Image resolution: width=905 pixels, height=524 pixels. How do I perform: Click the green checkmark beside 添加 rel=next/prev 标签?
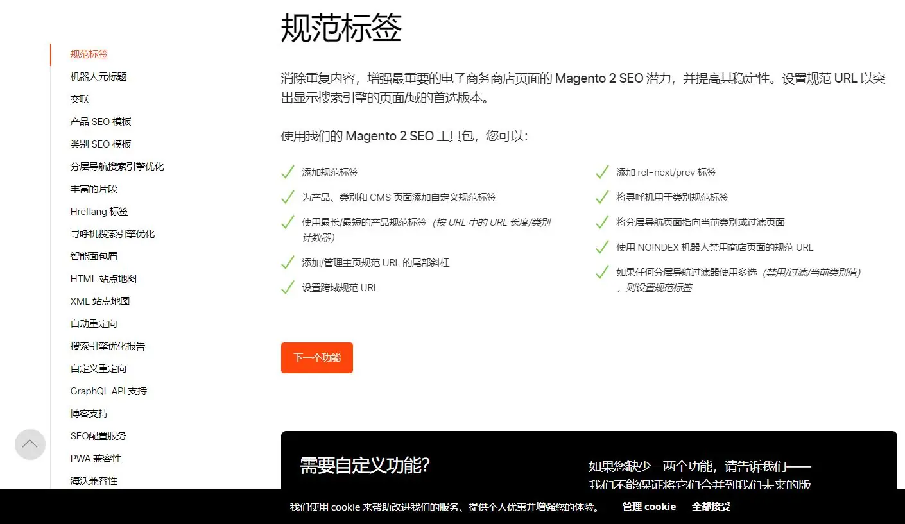click(x=602, y=172)
